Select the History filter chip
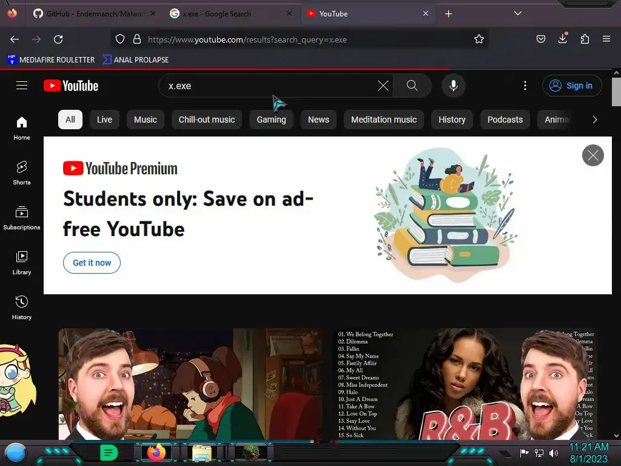The width and height of the screenshot is (621, 466). coord(452,120)
